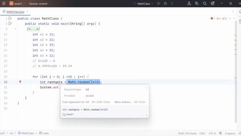241x136 pixels.
Task: Expand the folded comment block on line 3
Action: coord(15,29)
